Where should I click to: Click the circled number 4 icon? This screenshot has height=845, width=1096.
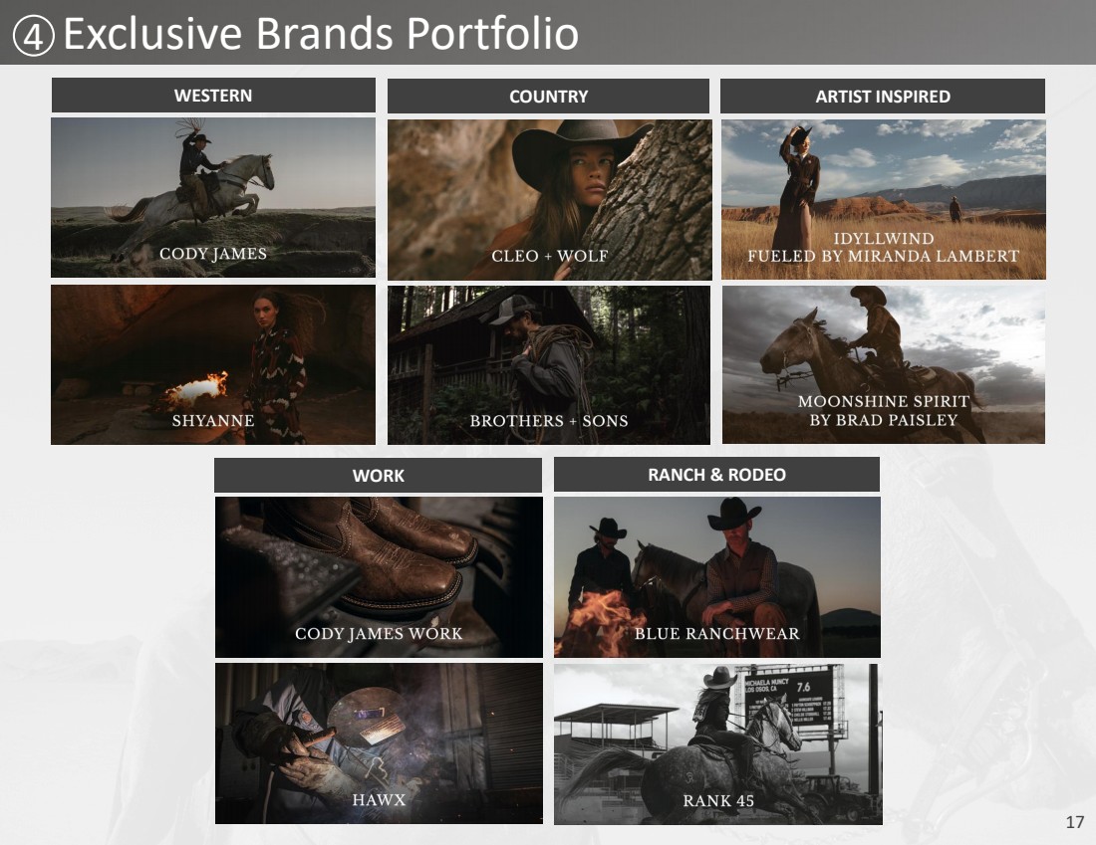tap(33, 36)
